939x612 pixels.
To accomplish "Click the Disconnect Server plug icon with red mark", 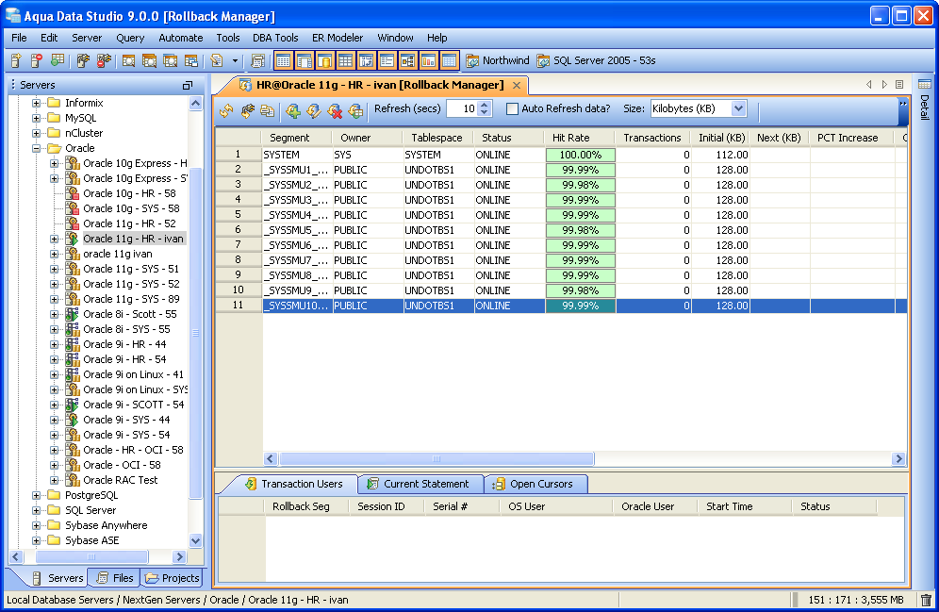I will [x=104, y=60].
